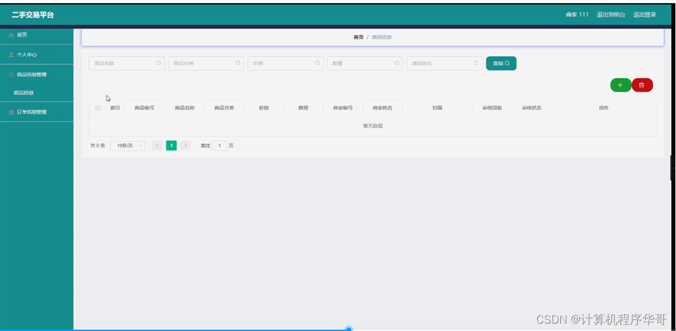Image resolution: width=676 pixels, height=331 pixels.
Task: Click the 封面 column header
Action: [x=437, y=108]
